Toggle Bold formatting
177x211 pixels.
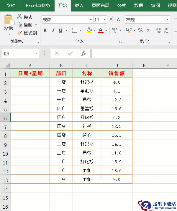(x=45, y=31)
